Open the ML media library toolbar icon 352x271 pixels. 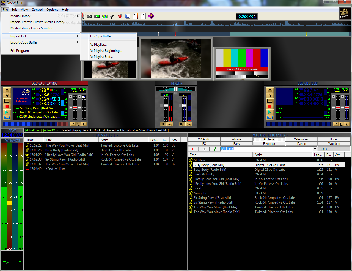[143, 16]
